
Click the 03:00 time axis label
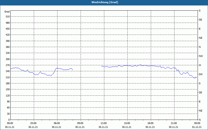pyautogui.click(x=33, y=123)
